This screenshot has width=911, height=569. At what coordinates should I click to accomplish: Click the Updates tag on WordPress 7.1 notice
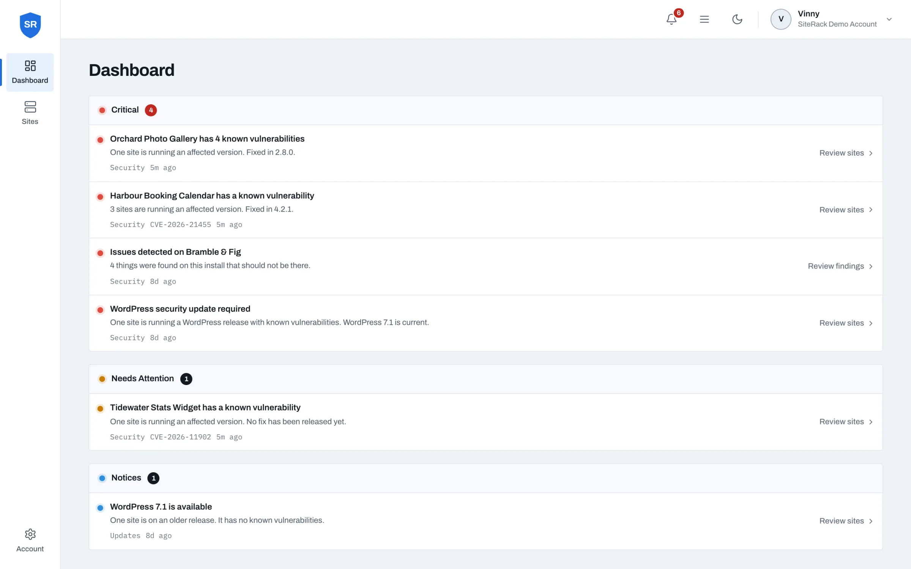tap(125, 536)
